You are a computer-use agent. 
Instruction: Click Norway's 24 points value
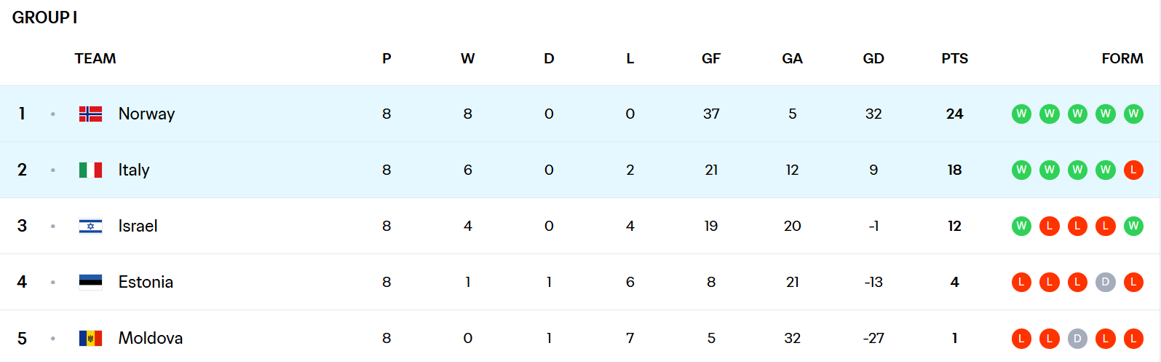point(954,114)
